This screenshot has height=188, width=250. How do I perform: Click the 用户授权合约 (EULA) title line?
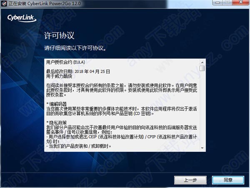tap(65, 62)
